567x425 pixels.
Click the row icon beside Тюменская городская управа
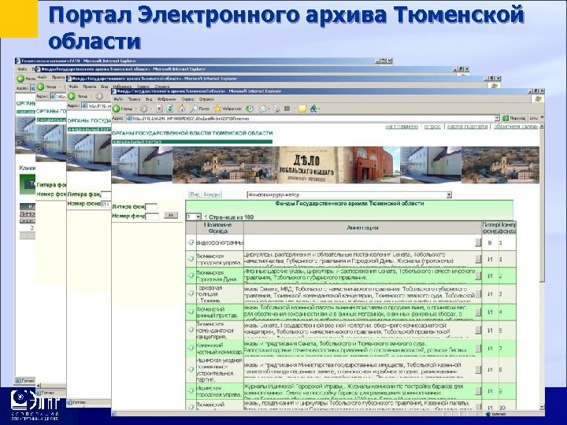coord(191,259)
